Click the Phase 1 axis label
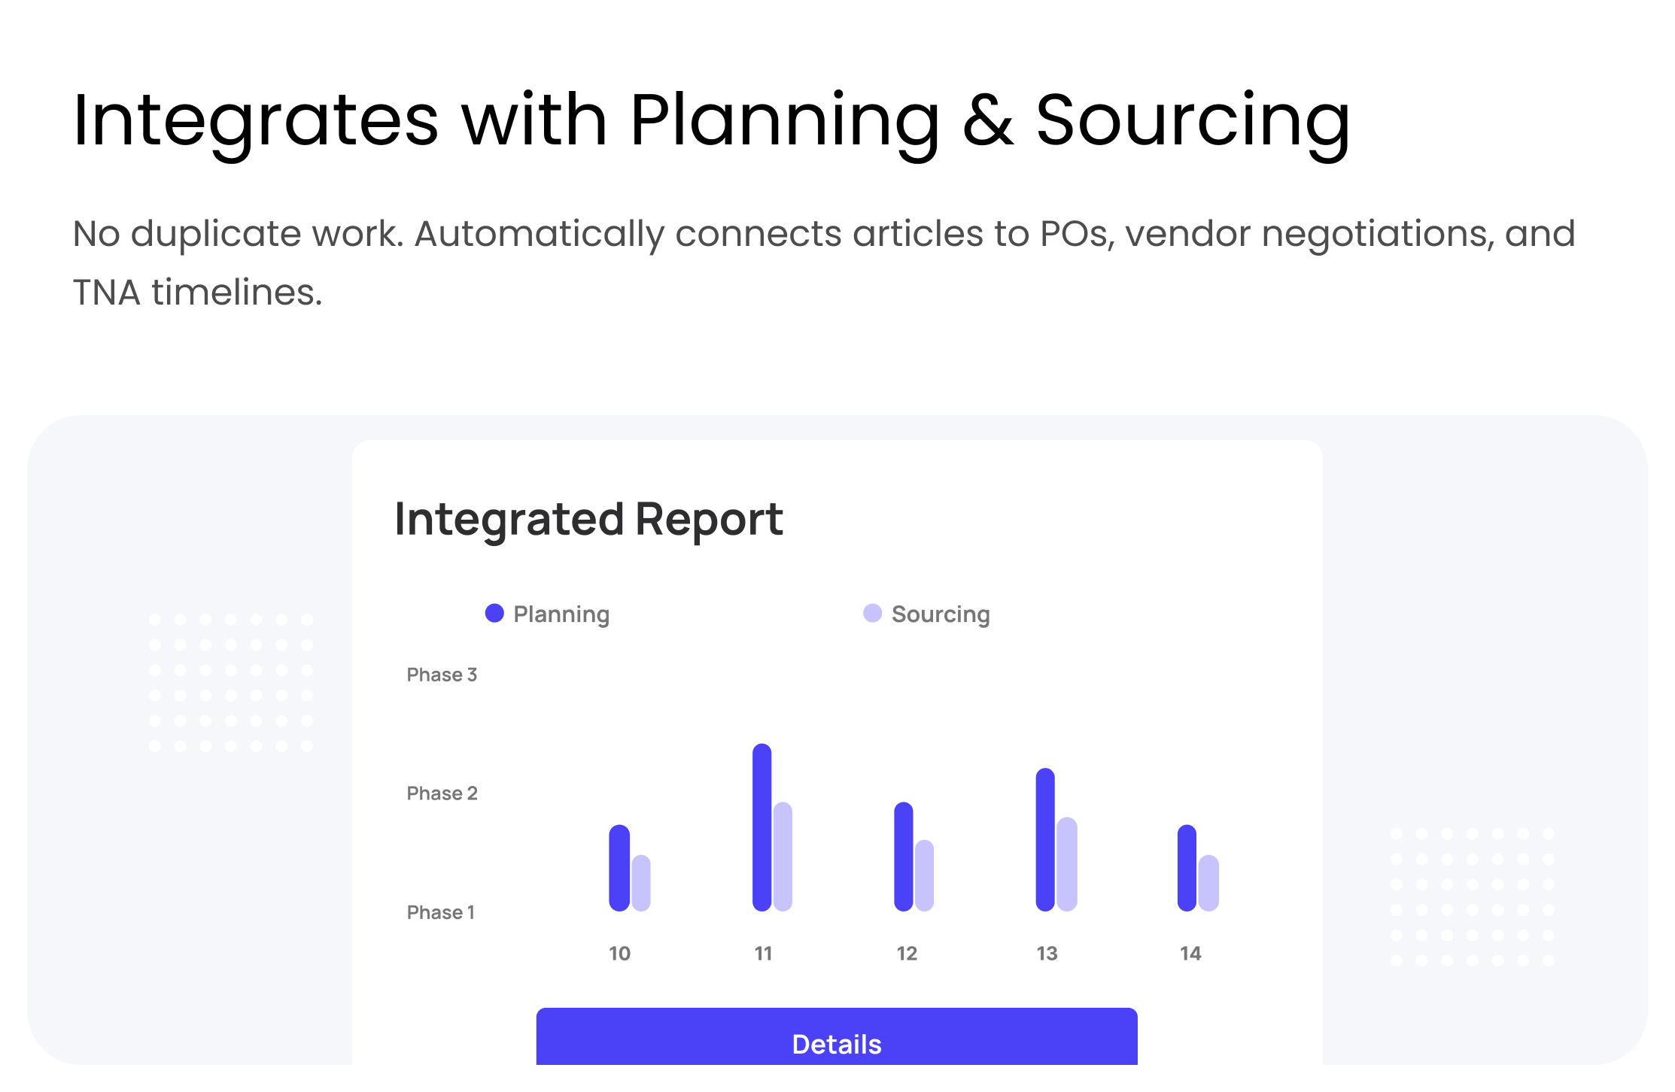Screen dimensions: 1675x1092 [441, 912]
